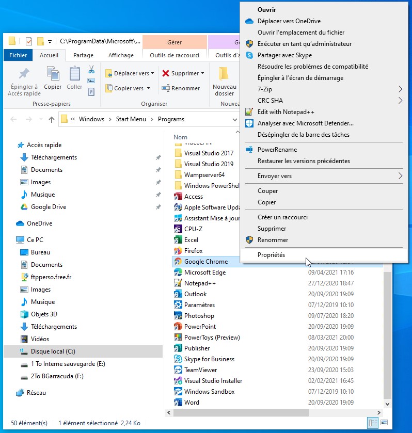This screenshot has height=433, width=412.
Task: Click the Renommer icon in Organiser group
Action: 166,88
